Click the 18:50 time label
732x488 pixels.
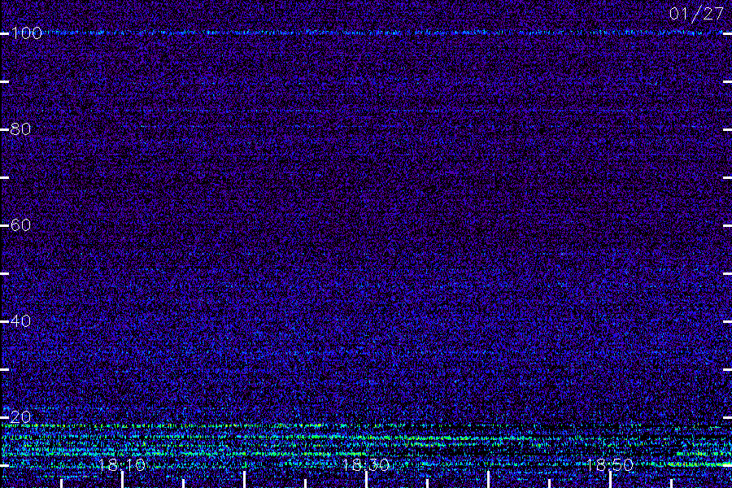(x=610, y=465)
